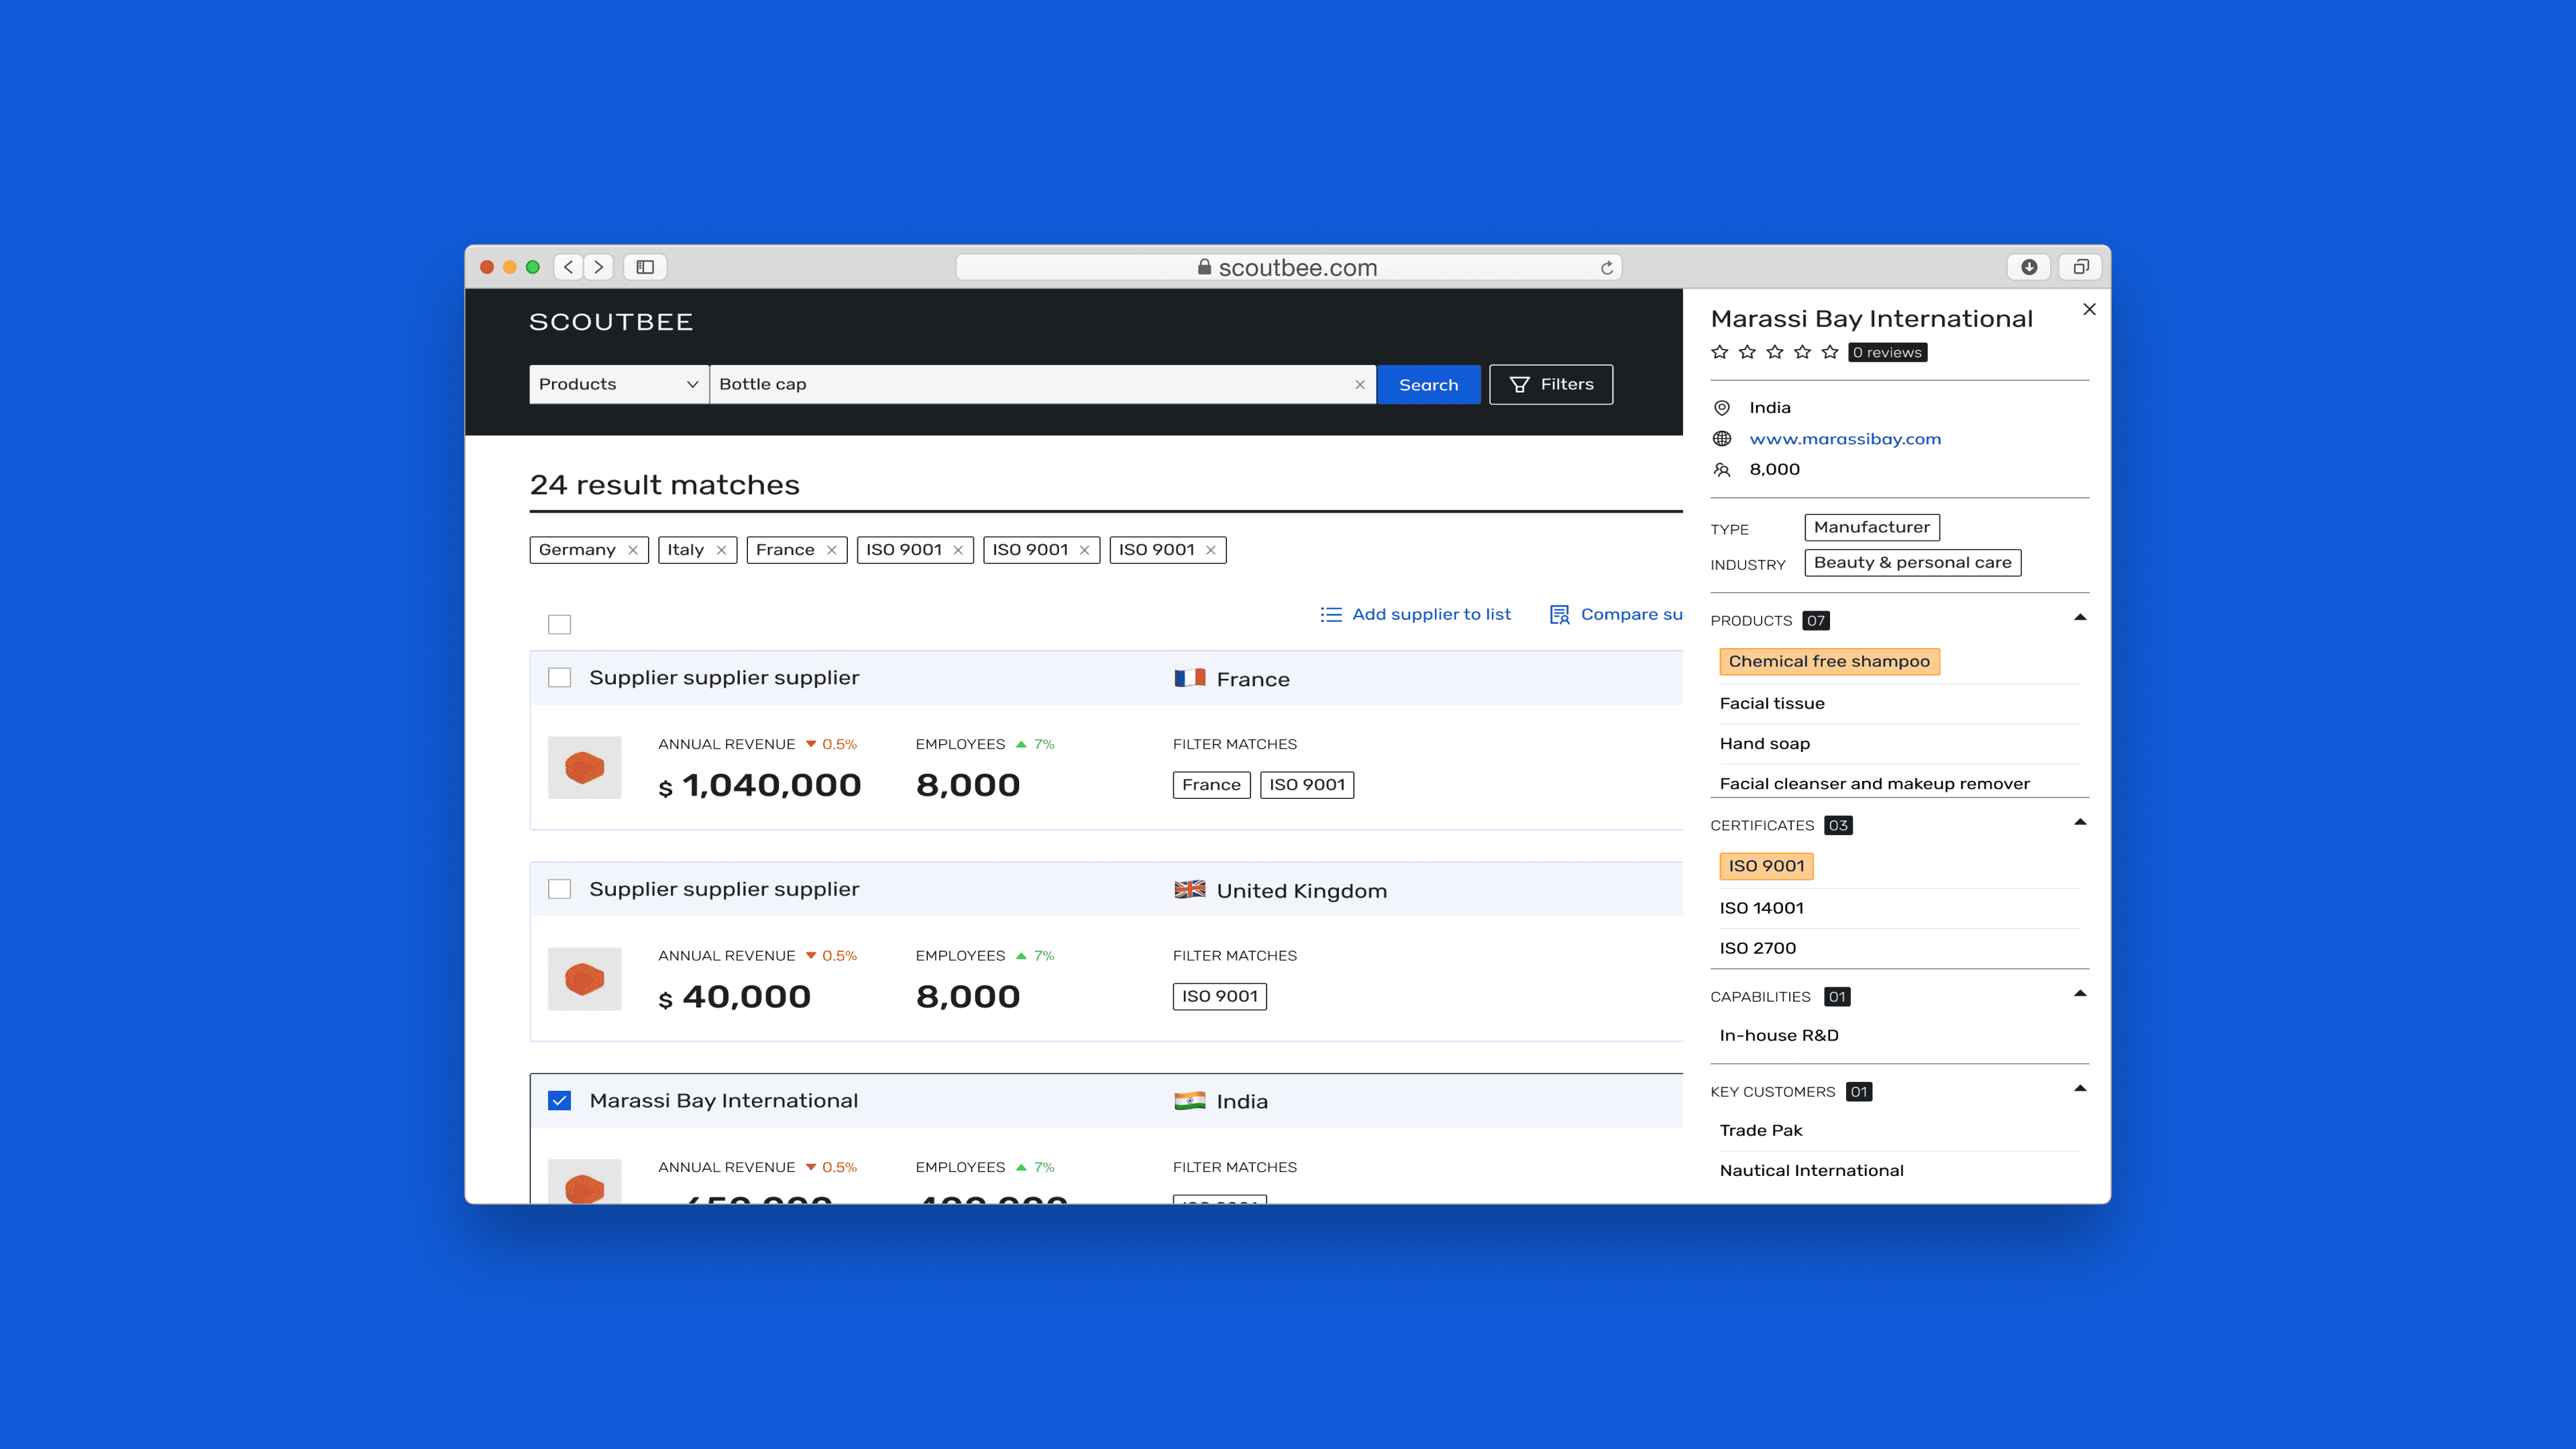2576x1449 pixels.
Task: Click the Manufacturer type tag
Action: 1872,527
